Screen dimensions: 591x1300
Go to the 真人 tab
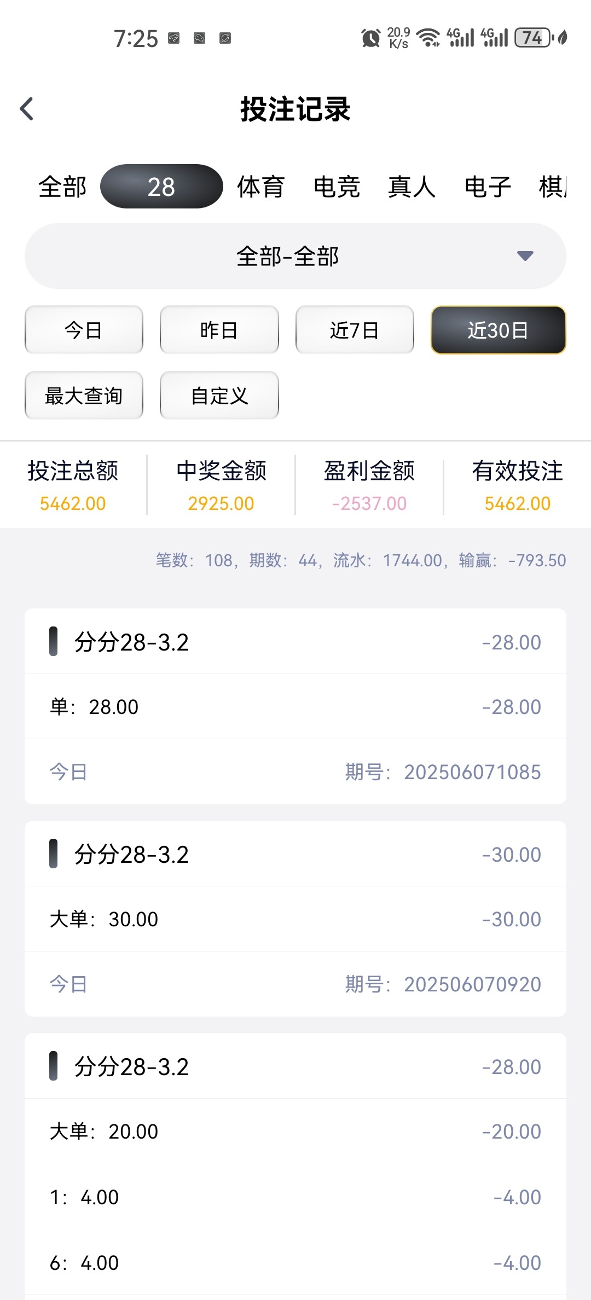tap(412, 187)
